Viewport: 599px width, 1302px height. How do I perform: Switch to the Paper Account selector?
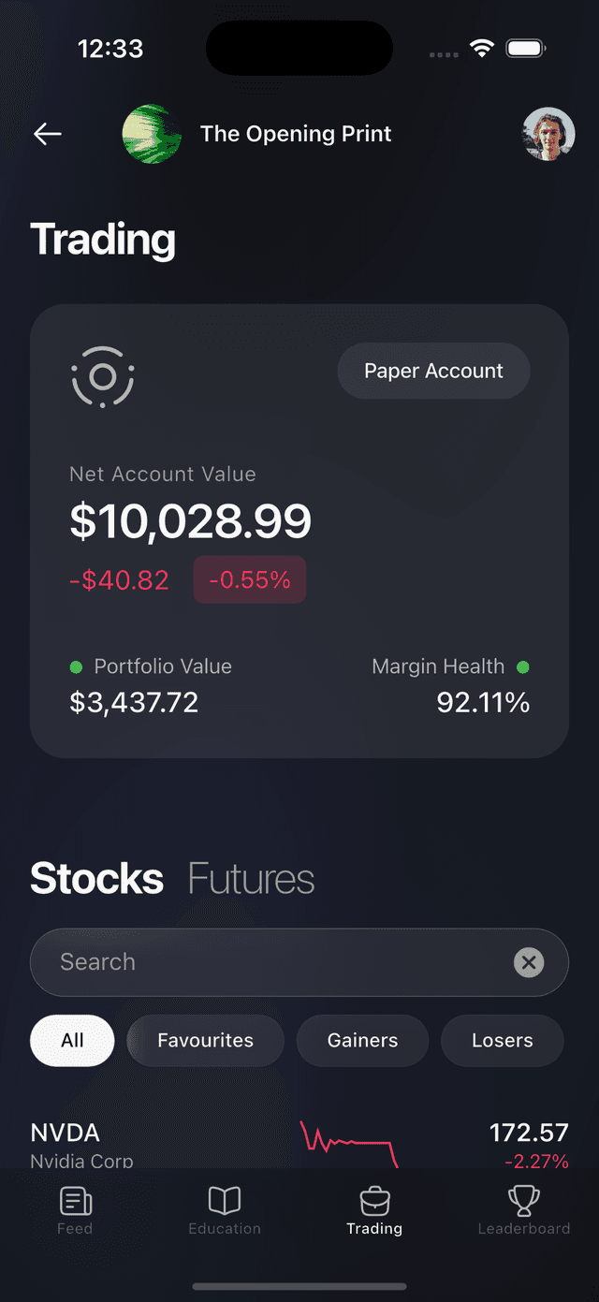click(x=433, y=371)
